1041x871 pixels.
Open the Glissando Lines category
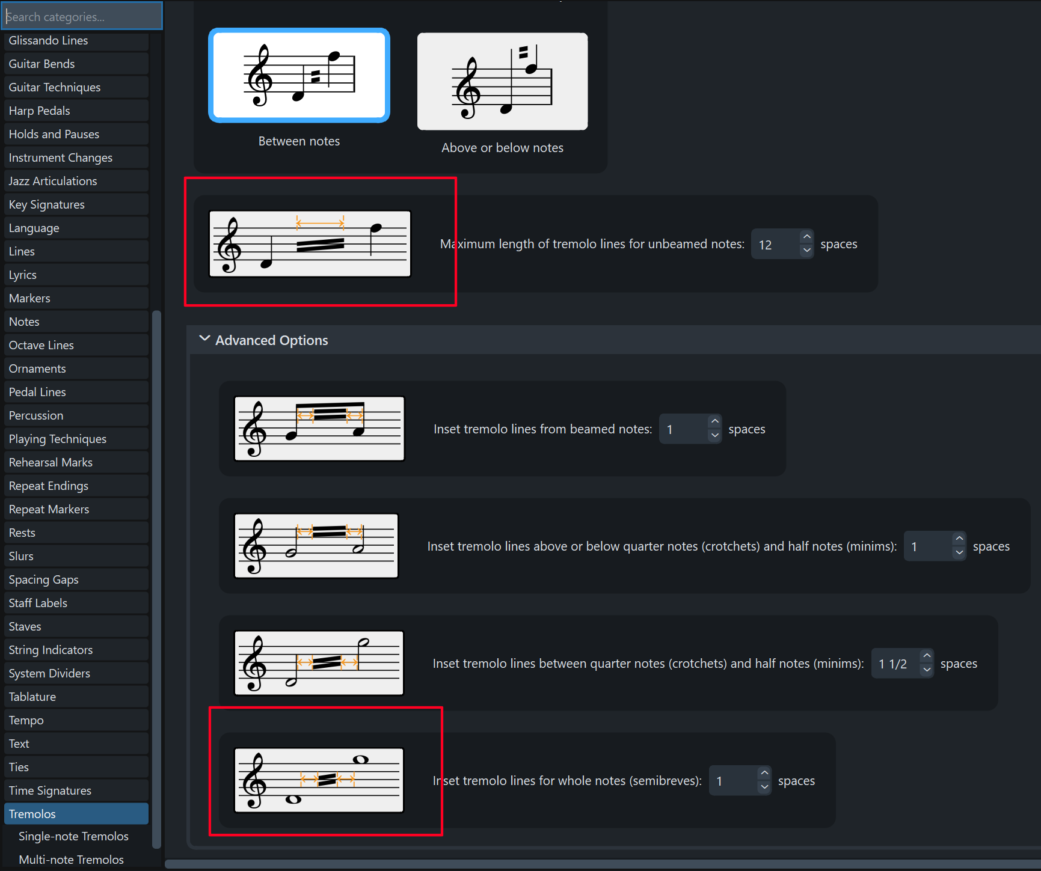(76, 40)
